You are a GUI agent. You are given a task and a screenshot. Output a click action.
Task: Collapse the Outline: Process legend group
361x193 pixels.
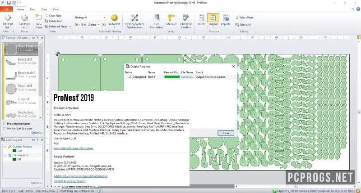[x=5, y=146]
